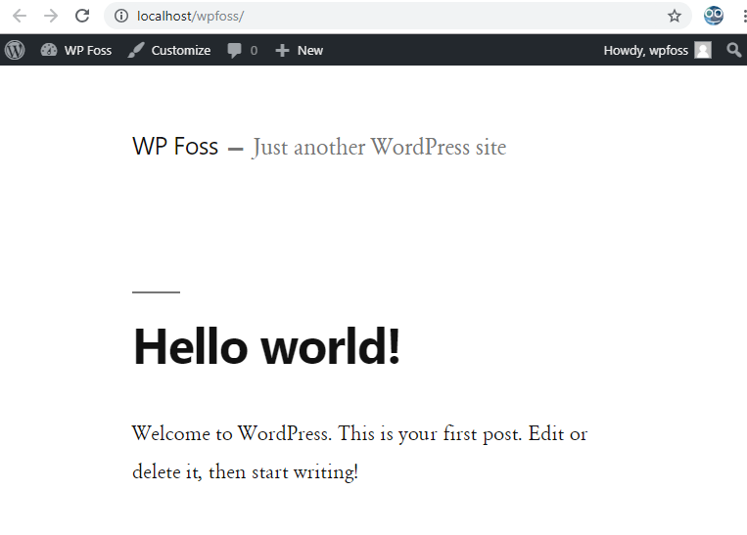Reload the page with the refresh icon
Image resolution: width=747 pixels, height=535 pixels.
82,17
